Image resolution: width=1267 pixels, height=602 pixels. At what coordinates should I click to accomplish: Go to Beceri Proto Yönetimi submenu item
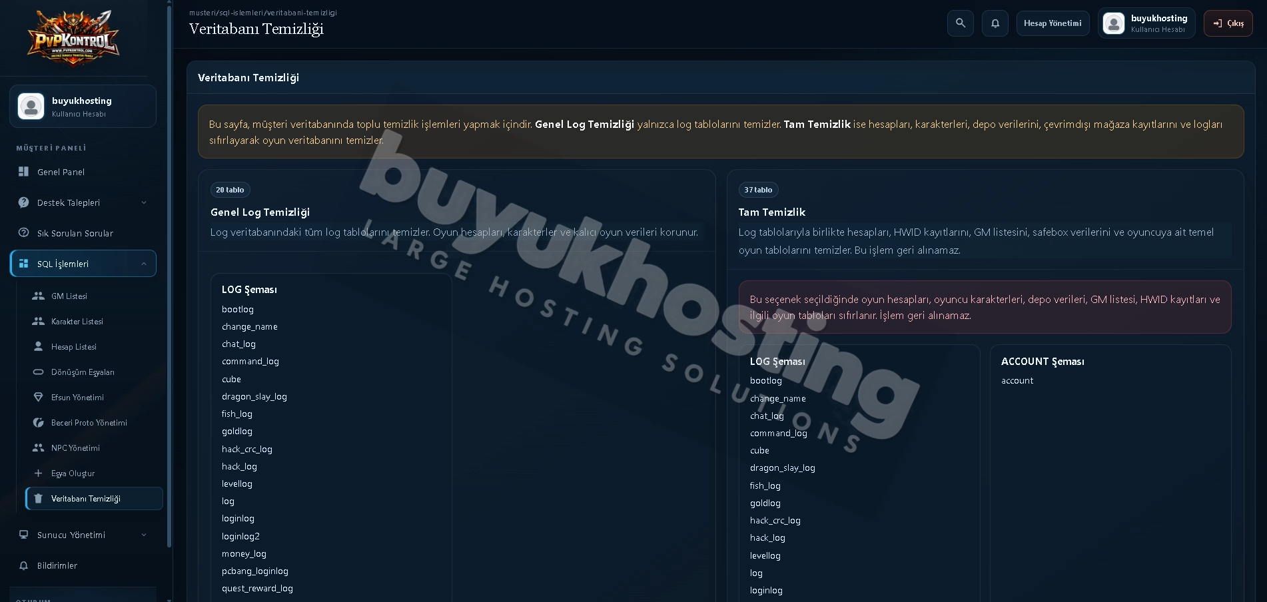point(94,422)
